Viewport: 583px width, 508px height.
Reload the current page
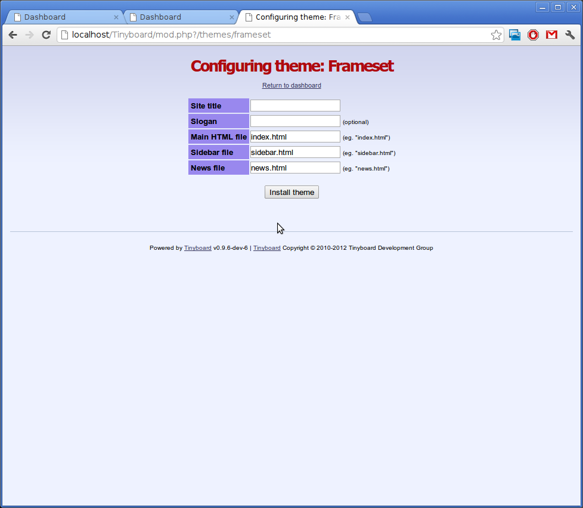[x=46, y=35]
